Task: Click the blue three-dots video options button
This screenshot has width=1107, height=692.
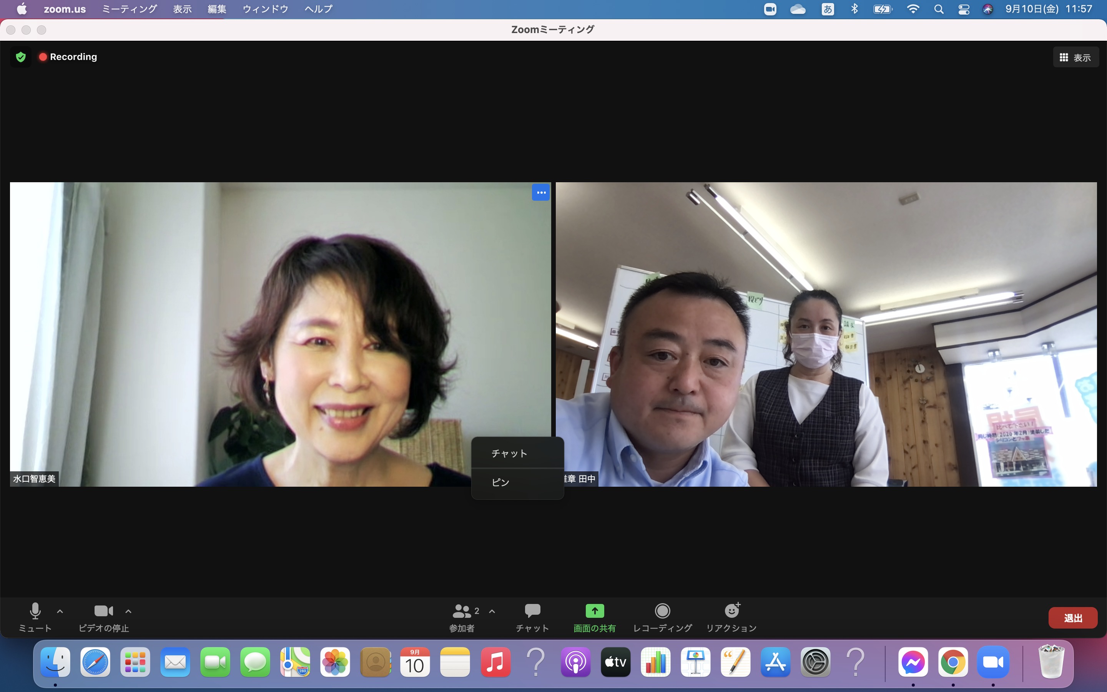Action: pos(541,193)
